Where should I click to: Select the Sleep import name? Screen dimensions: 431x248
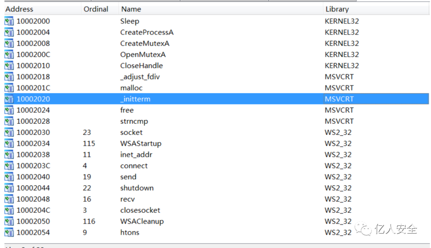tap(130, 21)
